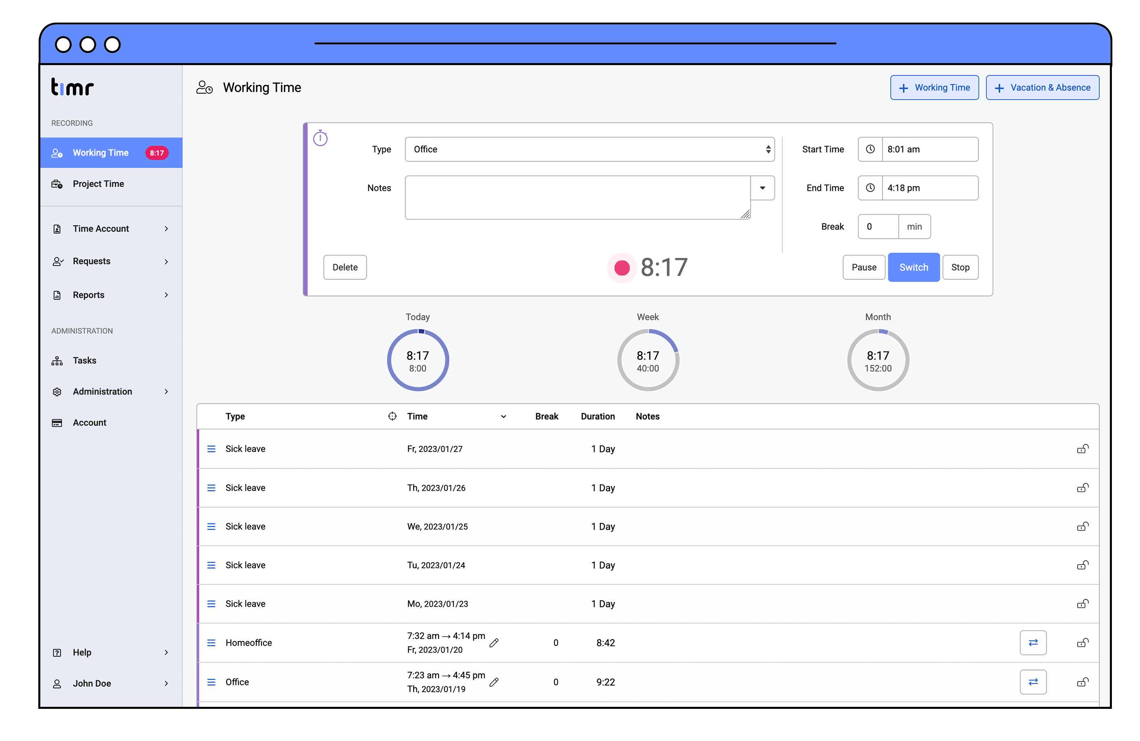Expand the Notes field dropdown arrow
1140x741 pixels.
pyautogui.click(x=762, y=187)
